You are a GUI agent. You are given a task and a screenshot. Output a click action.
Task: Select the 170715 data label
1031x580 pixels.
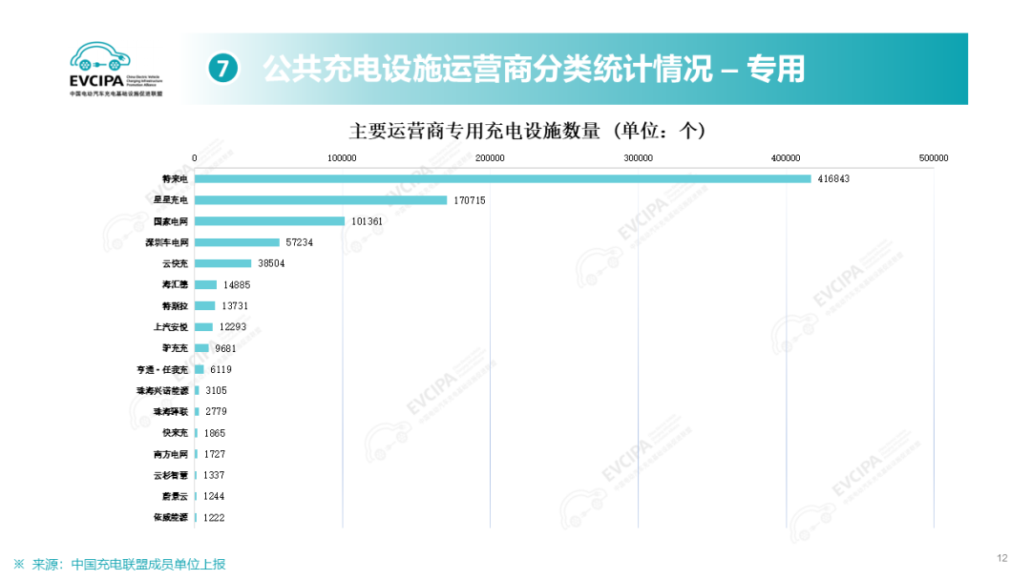coord(471,200)
